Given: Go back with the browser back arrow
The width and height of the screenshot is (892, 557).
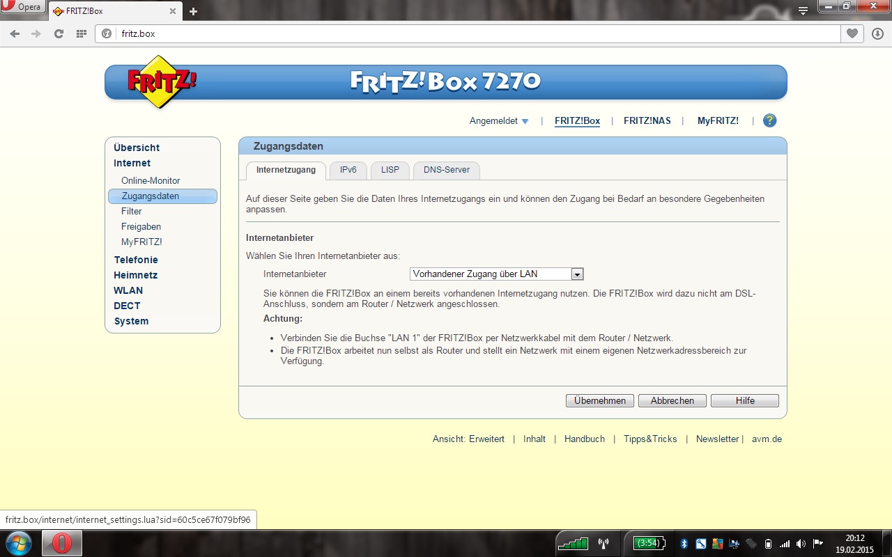Looking at the screenshot, I should click(15, 33).
